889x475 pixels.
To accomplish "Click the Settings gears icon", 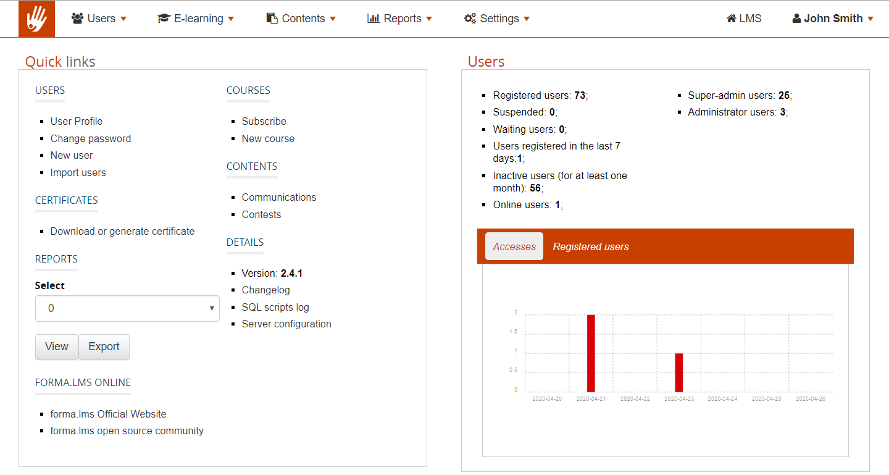I will (470, 19).
